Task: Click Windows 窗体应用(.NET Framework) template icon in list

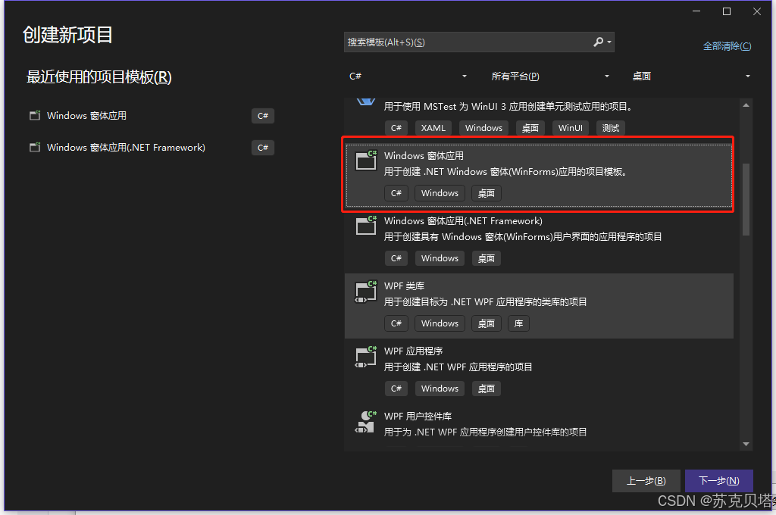Action: tap(366, 225)
